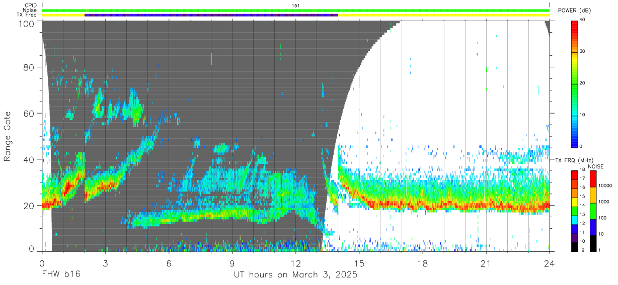Click the Noise label at top left
The width and height of the screenshot is (618, 285).
30,11
